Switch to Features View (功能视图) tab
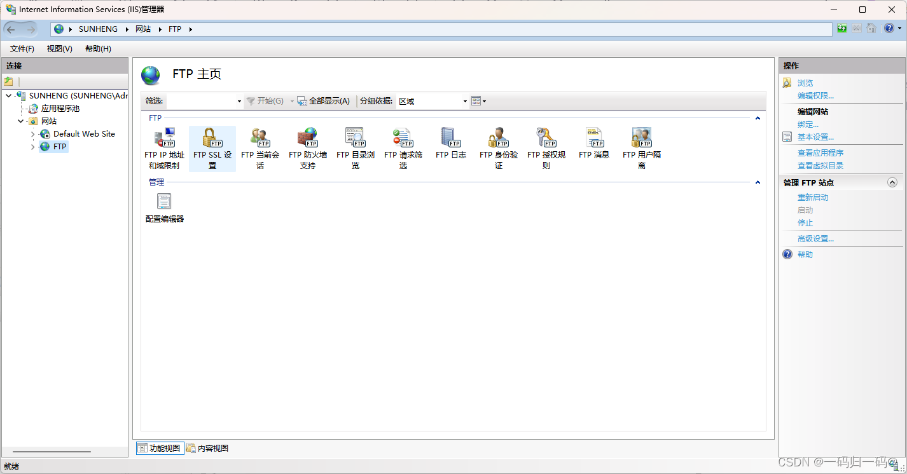Image resolution: width=907 pixels, height=474 pixels. tap(160, 448)
